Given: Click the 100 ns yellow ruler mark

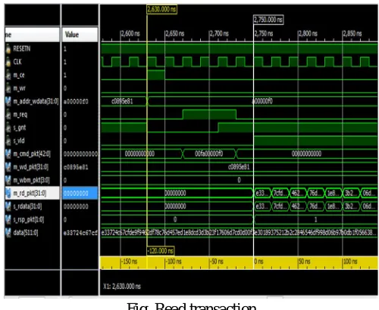Looking at the screenshot, I should pos(350,262).
